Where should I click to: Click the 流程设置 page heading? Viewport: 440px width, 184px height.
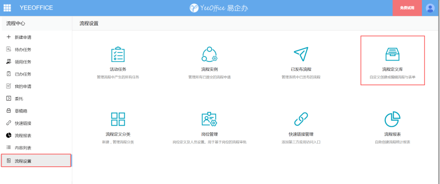89,23
